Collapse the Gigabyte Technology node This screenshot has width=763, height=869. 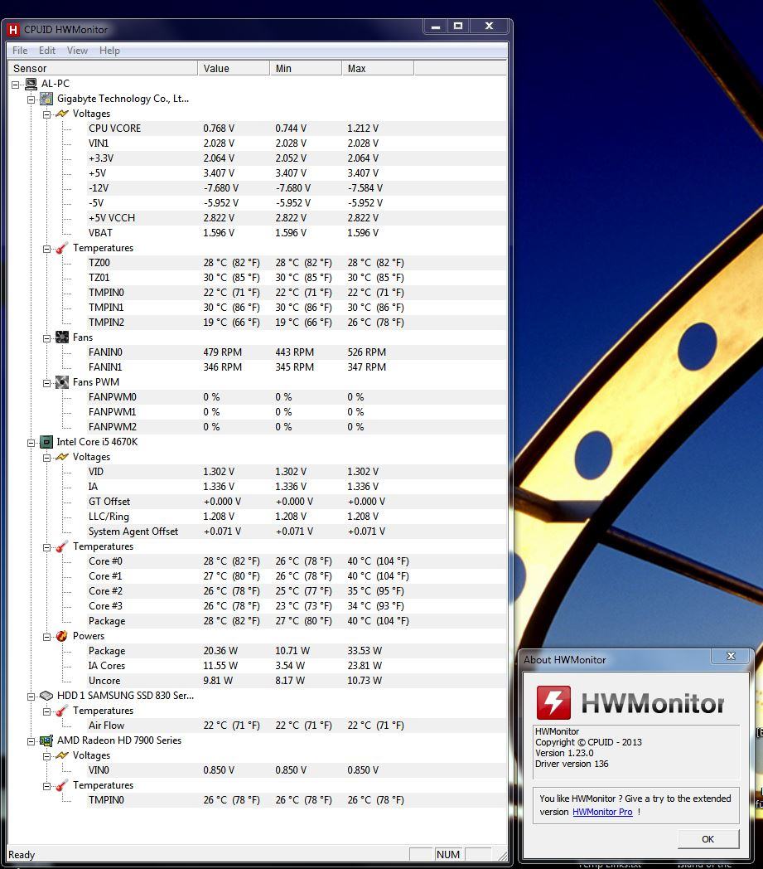click(x=31, y=100)
